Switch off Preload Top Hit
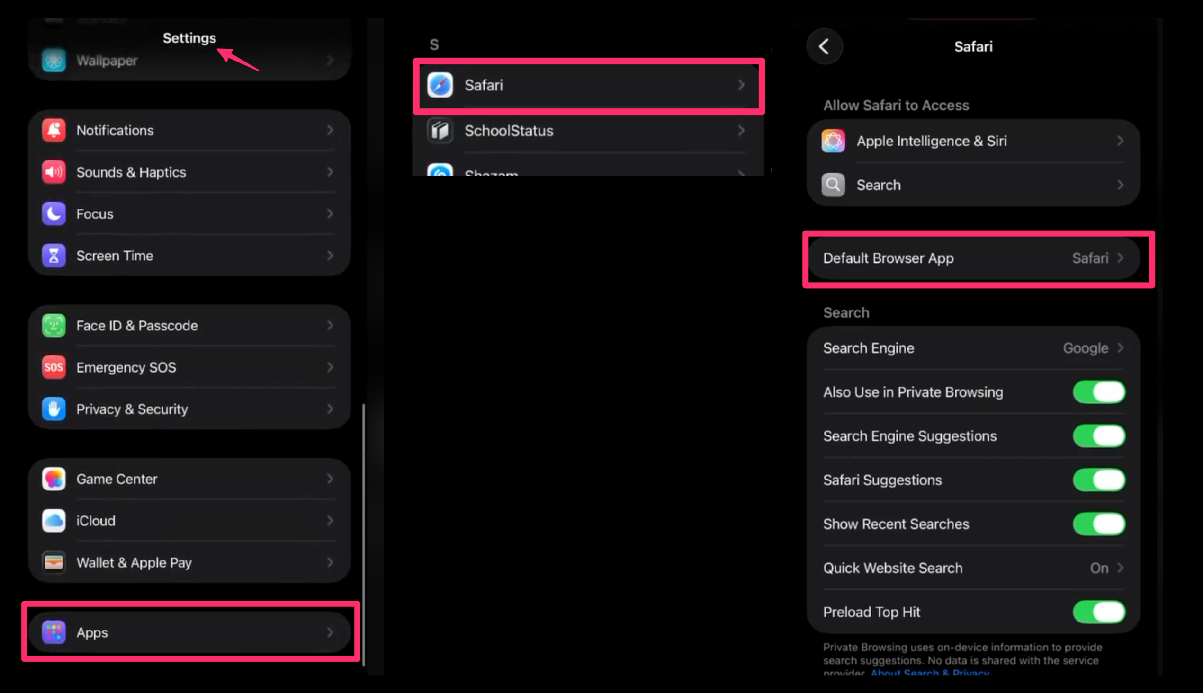Image resolution: width=1203 pixels, height=693 pixels. (x=1099, y=612)
